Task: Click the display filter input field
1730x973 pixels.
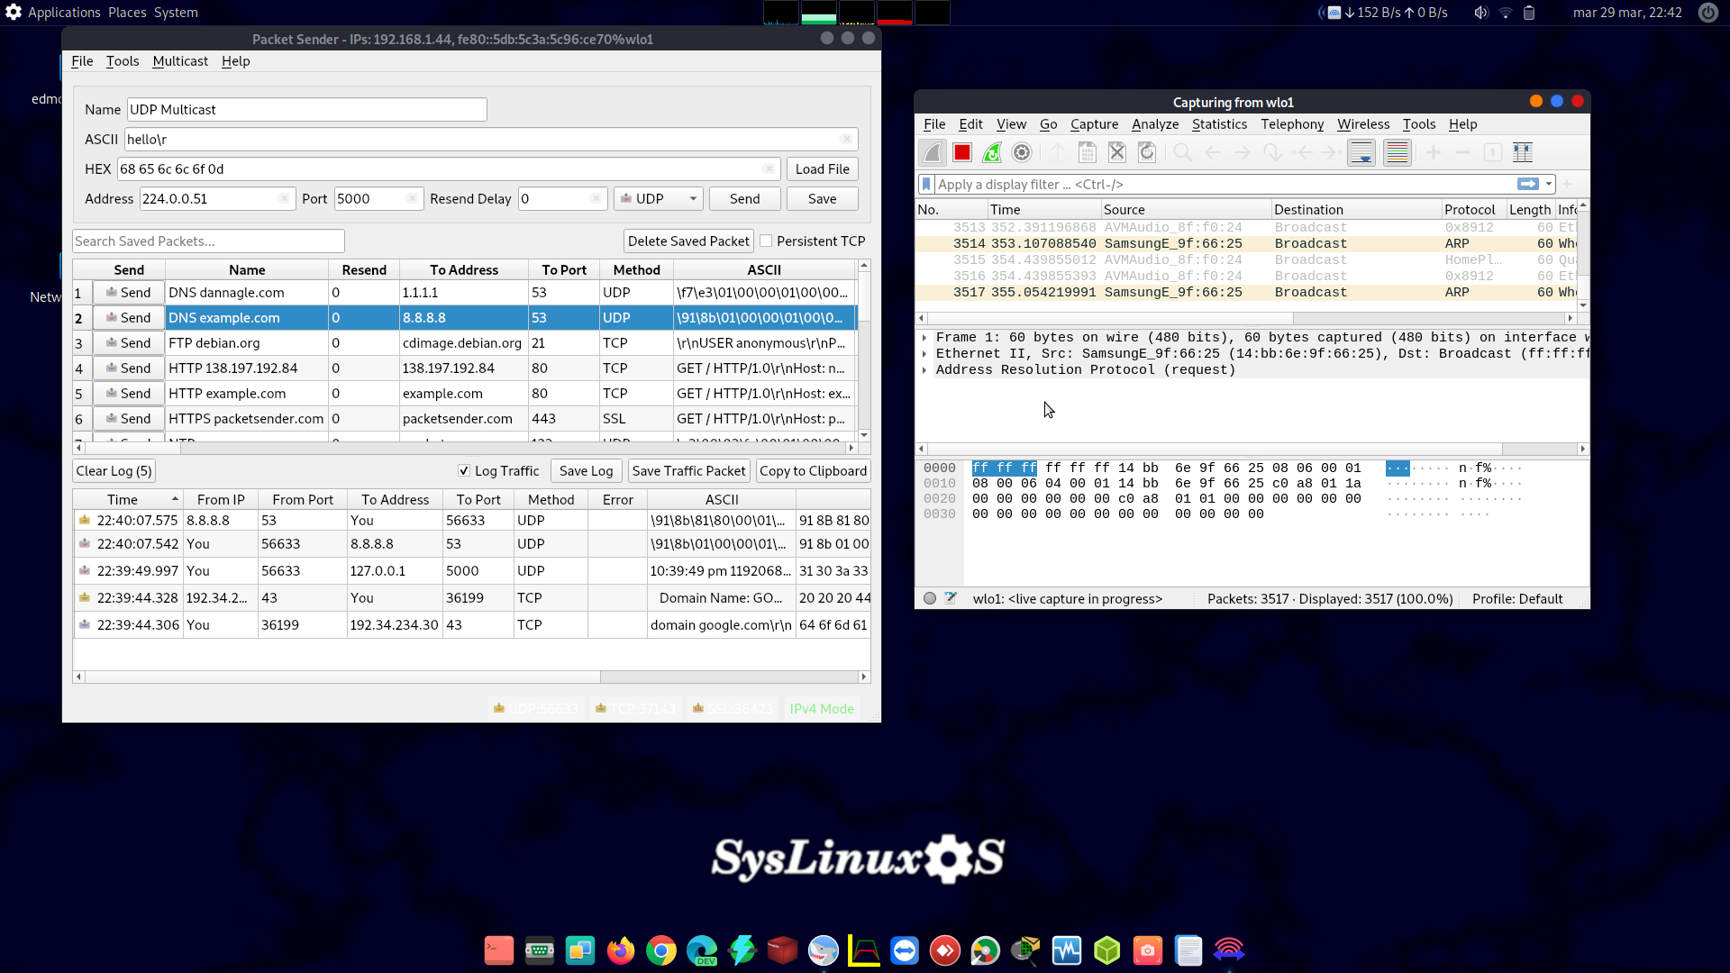Action: tap(1224, 184)
